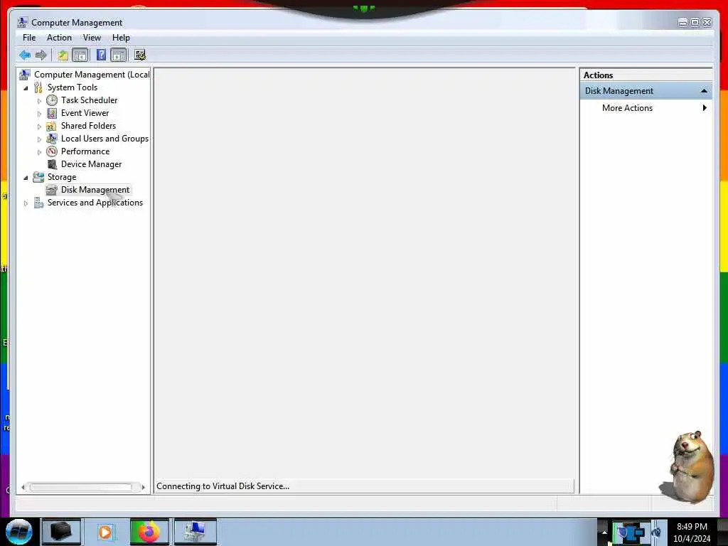Open the Windows Start orb
Screen dimensions: 728x546
(18, 532)
